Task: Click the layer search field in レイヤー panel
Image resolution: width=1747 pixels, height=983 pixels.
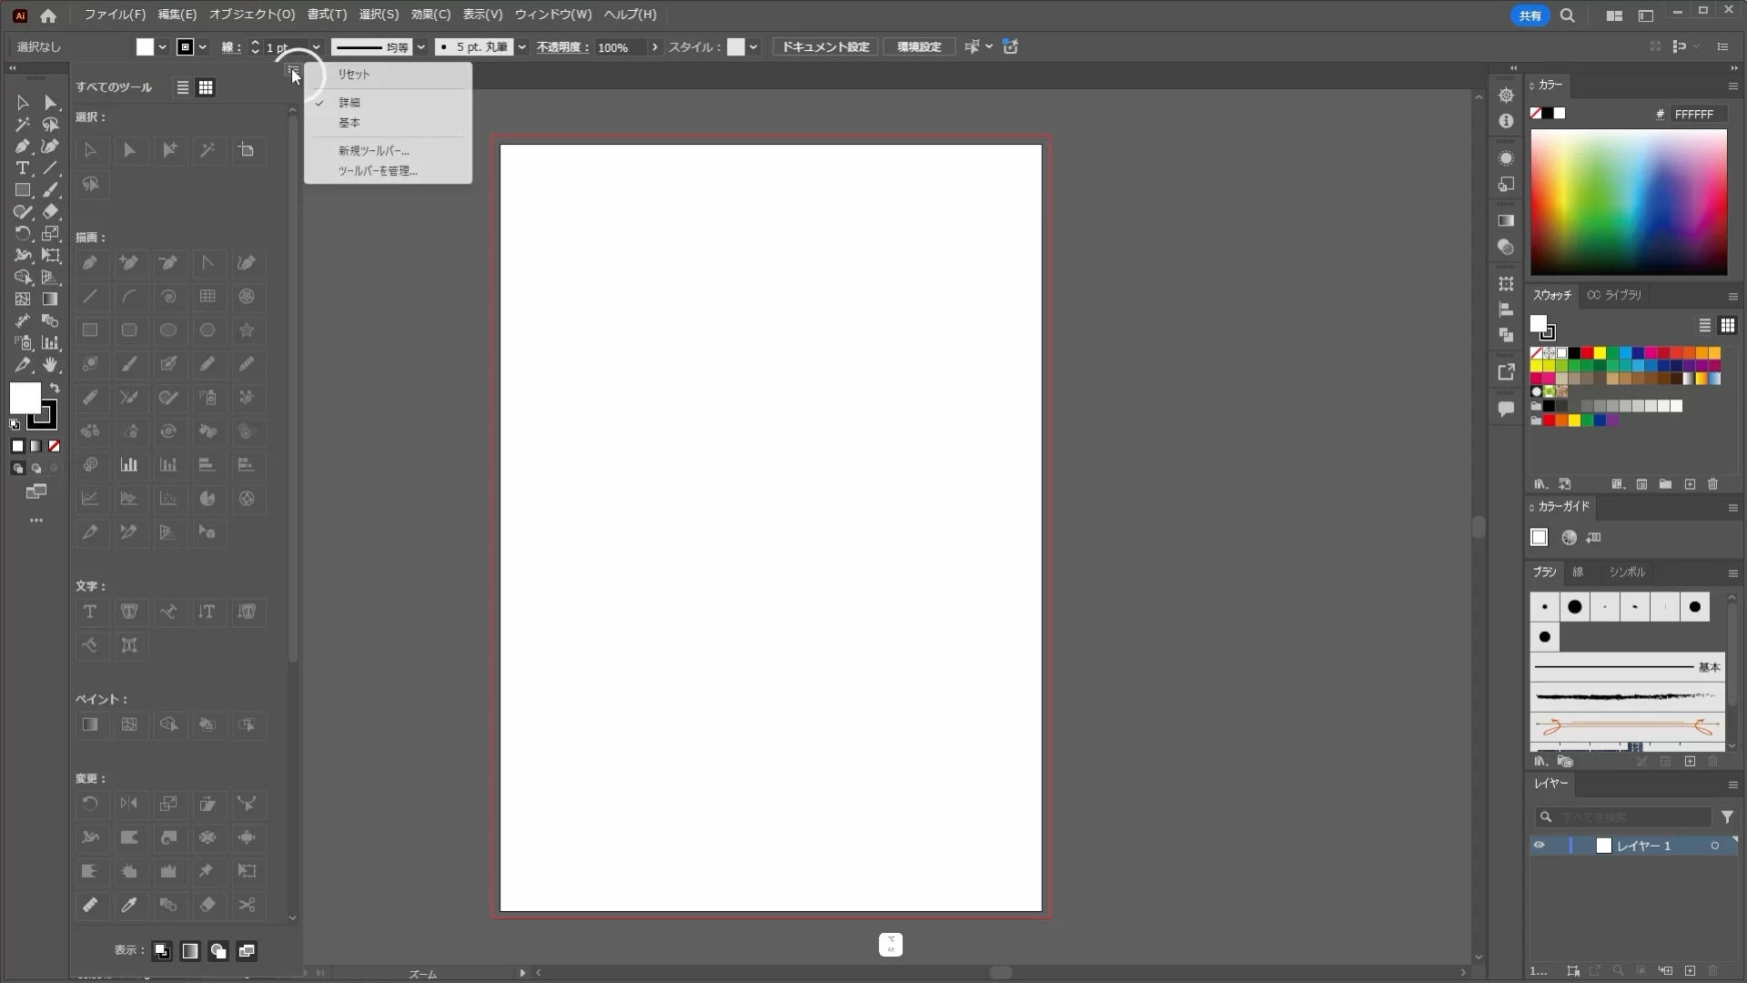Action: click(x=1623, y=817)
